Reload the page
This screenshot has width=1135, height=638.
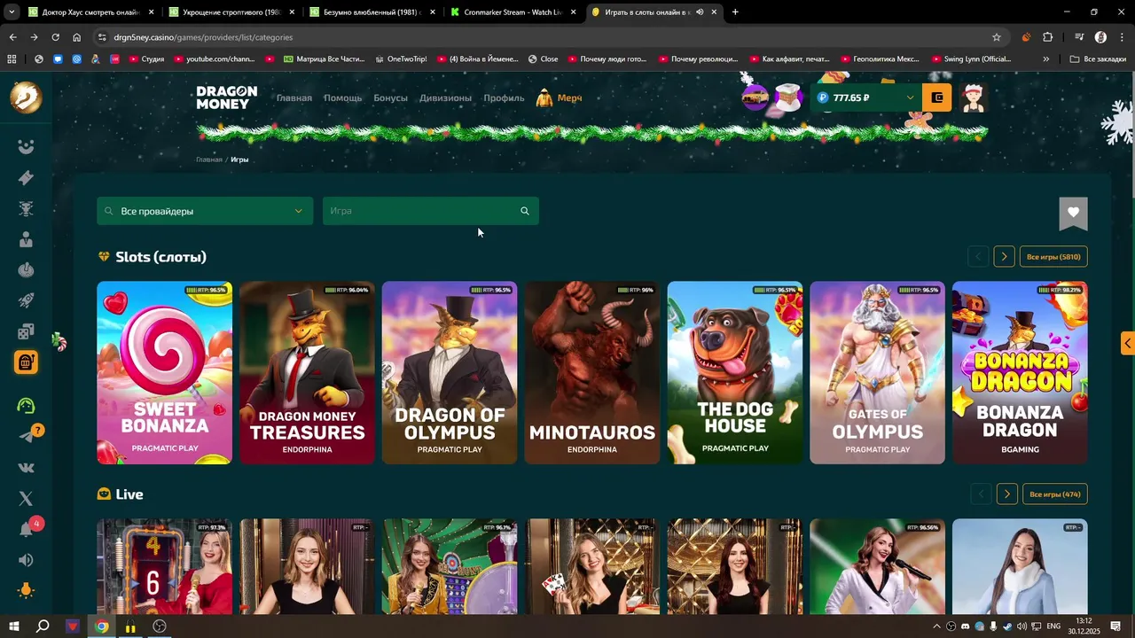[x=55, y=37]
